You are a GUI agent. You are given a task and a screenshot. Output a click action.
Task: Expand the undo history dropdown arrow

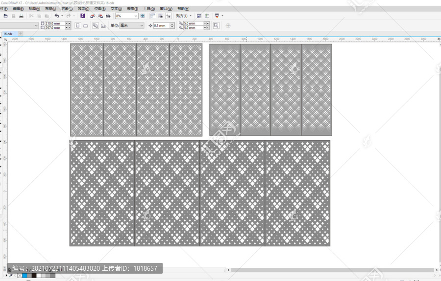pos(62,16)
